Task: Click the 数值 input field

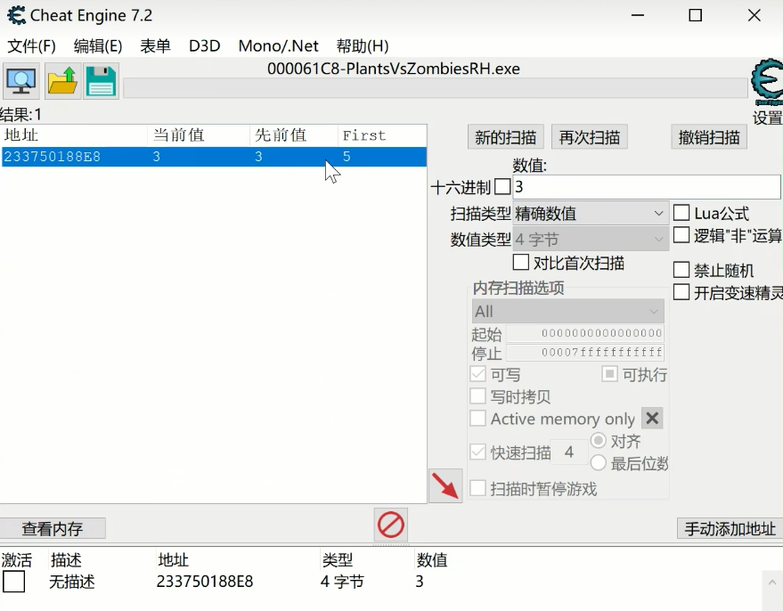Action: click(646, 187)
